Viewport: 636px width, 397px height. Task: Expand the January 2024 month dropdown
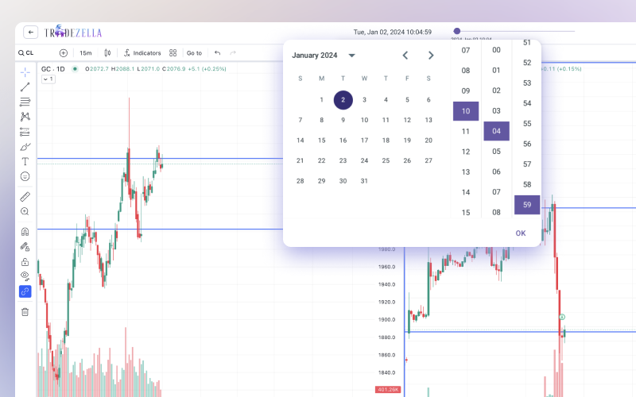pyautogui.click(x=352, y=56)
